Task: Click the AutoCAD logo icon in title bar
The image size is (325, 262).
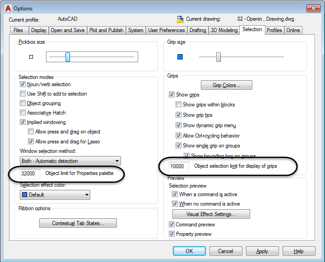Action: point(8,8)
